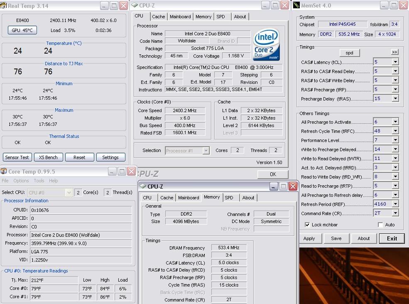
Task: Open the Write to Precharge Delayed dropdown
Action: 395,149
